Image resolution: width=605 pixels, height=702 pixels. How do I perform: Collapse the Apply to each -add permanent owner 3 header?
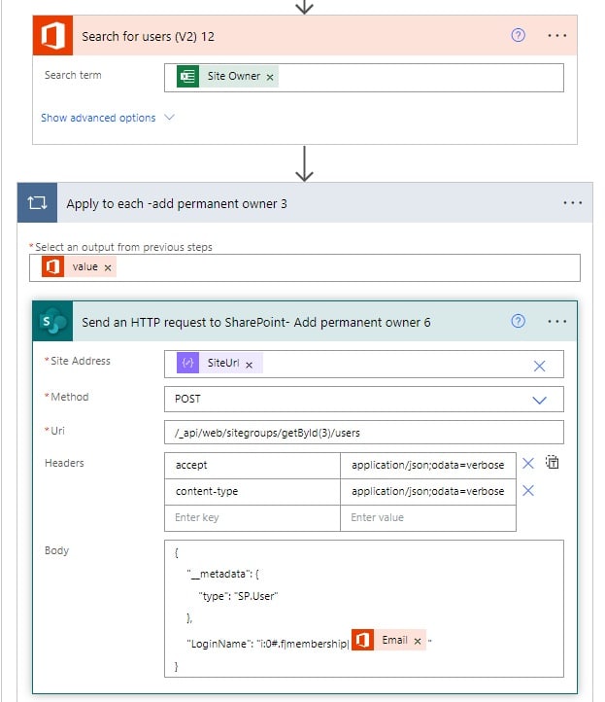[x=305, y=203]
